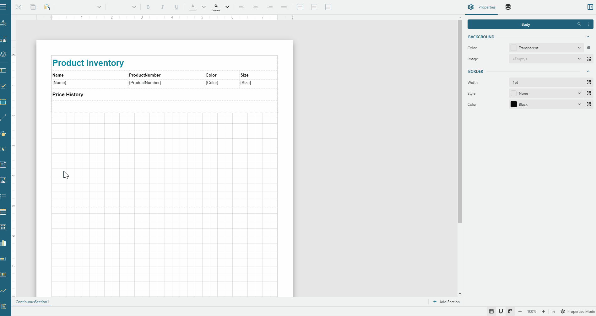The width and height of the screenshot is (596, 316).
Task: Toggle the properties side panel visibility
Action: coord(590,7)
